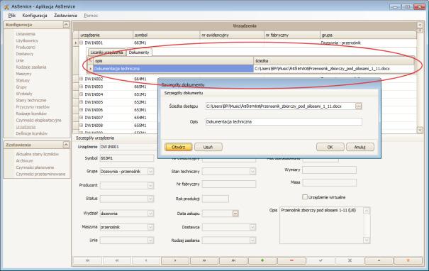Open the Unia dropdown
429x271 pixels.
(150, 240)
